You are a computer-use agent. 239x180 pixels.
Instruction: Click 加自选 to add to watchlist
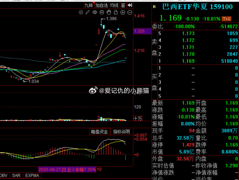click(102, 6)
